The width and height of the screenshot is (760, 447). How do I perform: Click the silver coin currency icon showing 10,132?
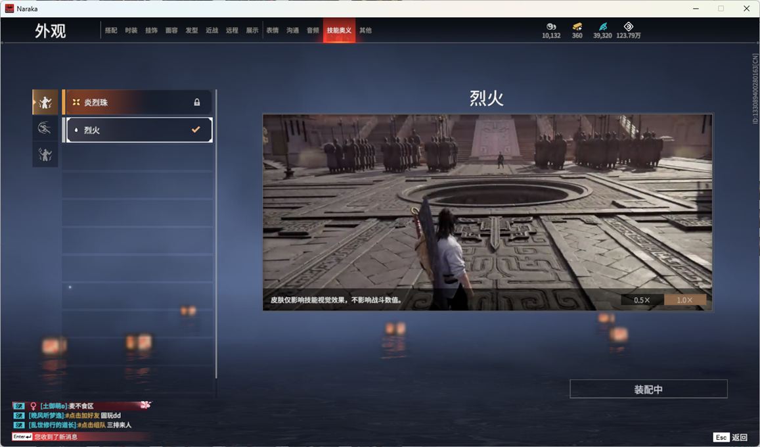tap(551, 26)
